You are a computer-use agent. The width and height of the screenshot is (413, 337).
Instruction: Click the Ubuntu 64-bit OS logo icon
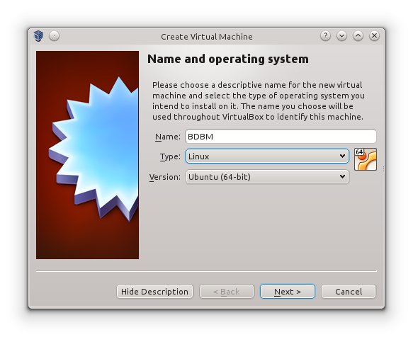point(366,159)
